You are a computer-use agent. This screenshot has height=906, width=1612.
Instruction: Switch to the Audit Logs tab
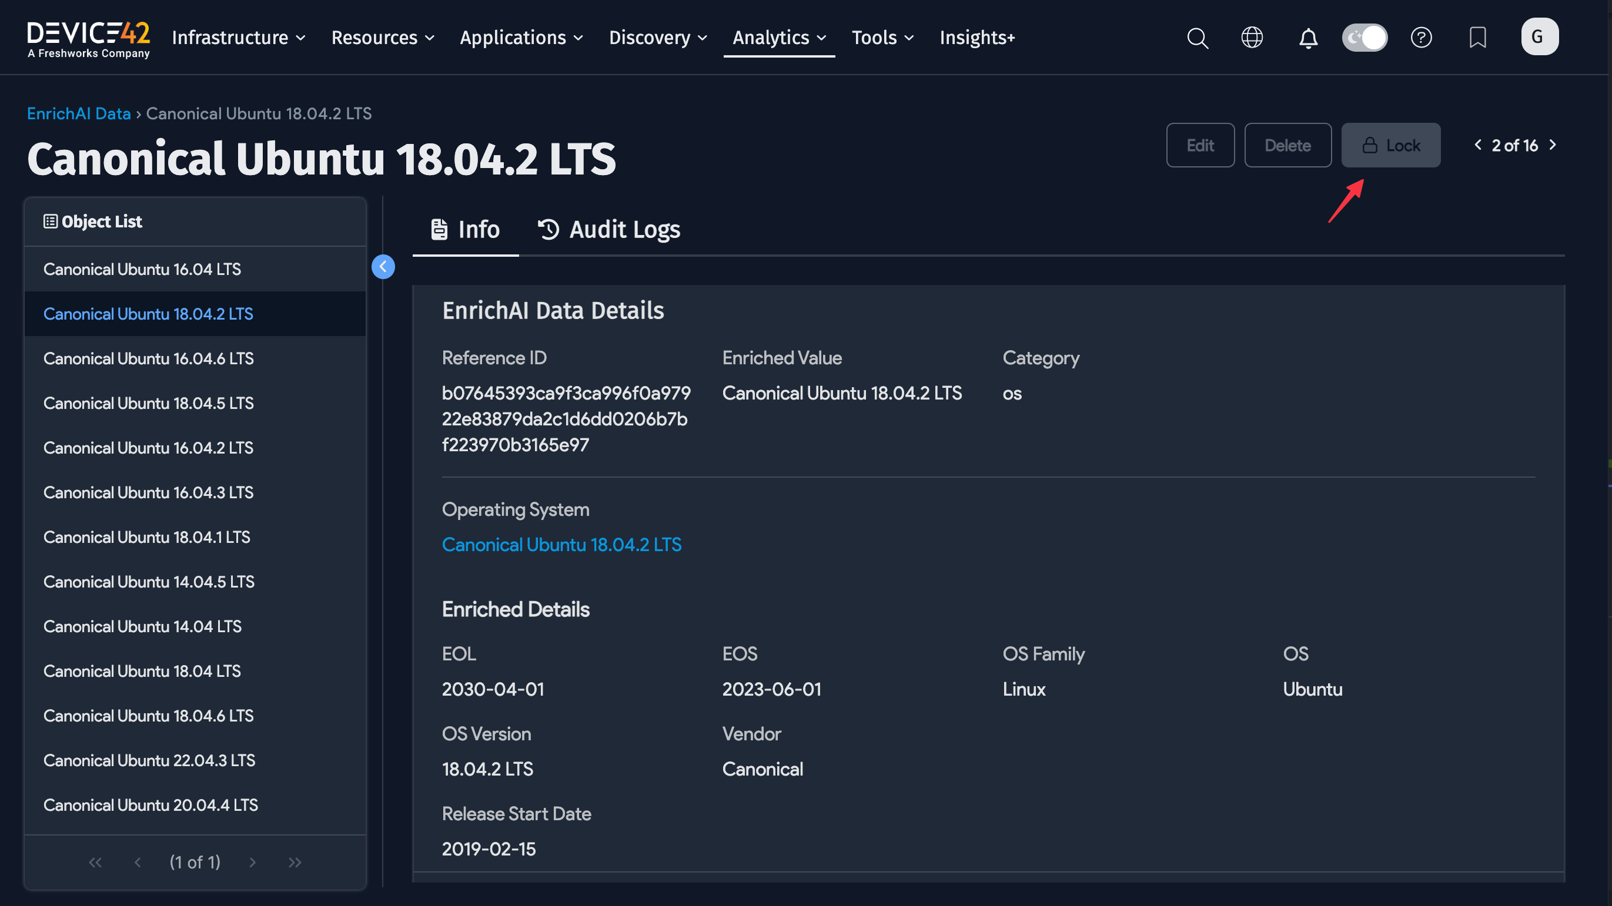[x=609, y=230]
